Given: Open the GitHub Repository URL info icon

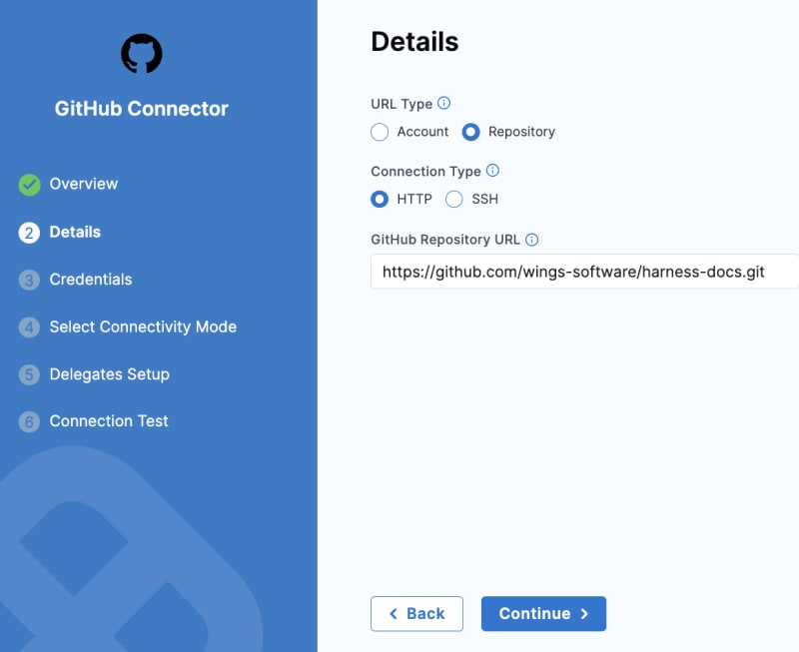Looking at the screenshot, I should (x=531, y=240).
